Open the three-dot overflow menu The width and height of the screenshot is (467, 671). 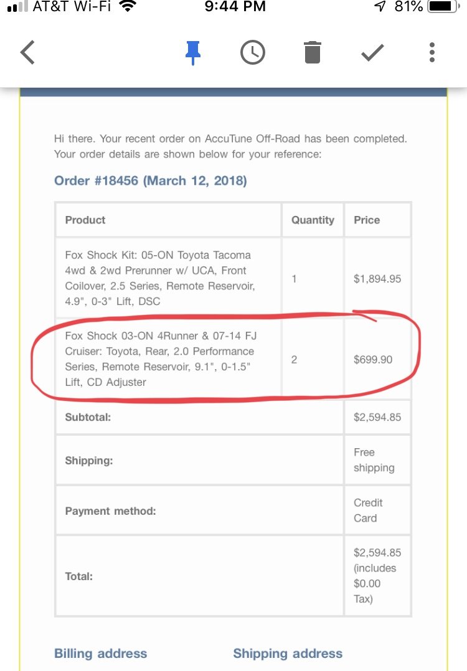[x=432, y=53]
